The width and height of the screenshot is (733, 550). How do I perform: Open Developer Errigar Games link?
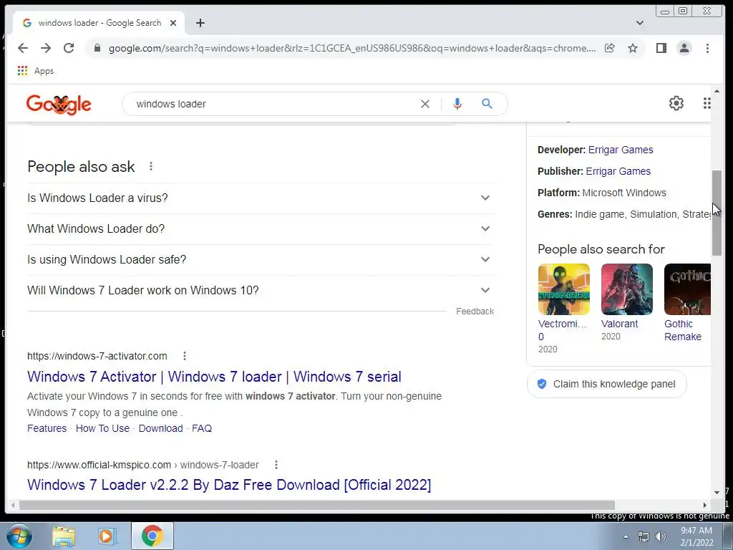click(621, 150)
